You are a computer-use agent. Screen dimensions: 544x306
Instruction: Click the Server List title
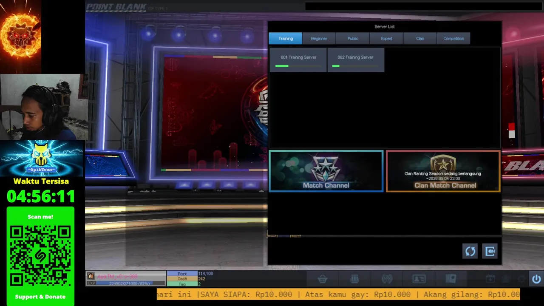[x=385, y=26]
